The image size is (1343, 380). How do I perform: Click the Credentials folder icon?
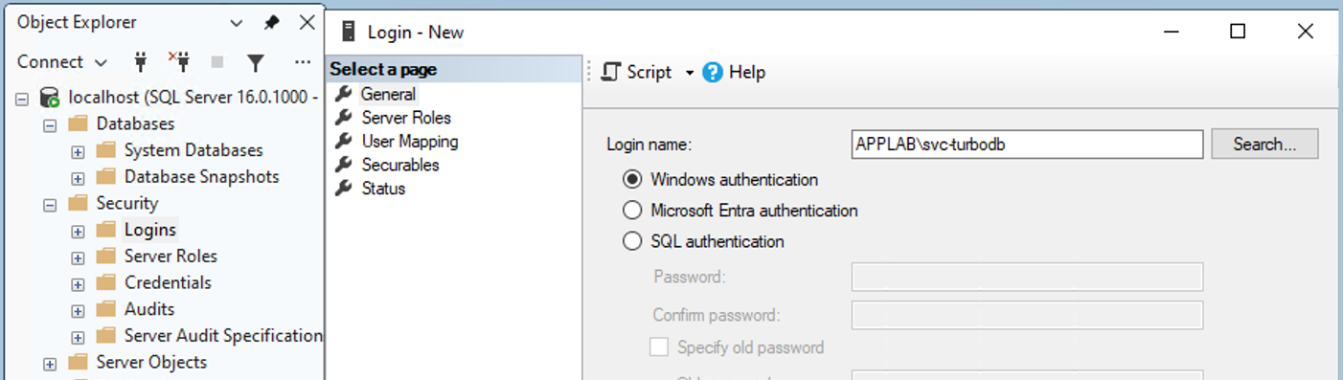point(106,282)
